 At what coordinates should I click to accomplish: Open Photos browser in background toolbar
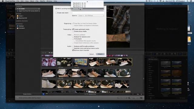(x=157, y=54)
